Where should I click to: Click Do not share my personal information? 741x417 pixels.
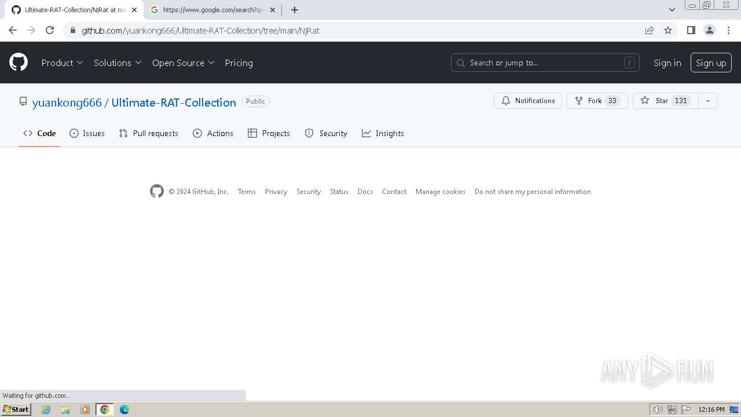(533, 192)
